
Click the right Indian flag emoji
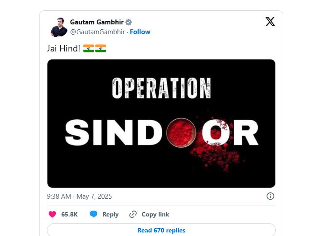click(x=101, y=48)
